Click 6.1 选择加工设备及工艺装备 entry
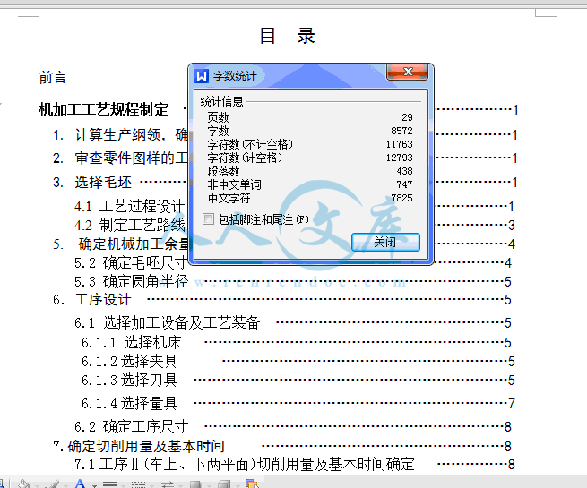The image size is (587, 488). [167, 323]
